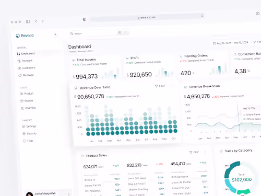The width and height of the screenshot is (261, 196).
Task: Toggle the browser sidebar panel icon
Action: 28,21
